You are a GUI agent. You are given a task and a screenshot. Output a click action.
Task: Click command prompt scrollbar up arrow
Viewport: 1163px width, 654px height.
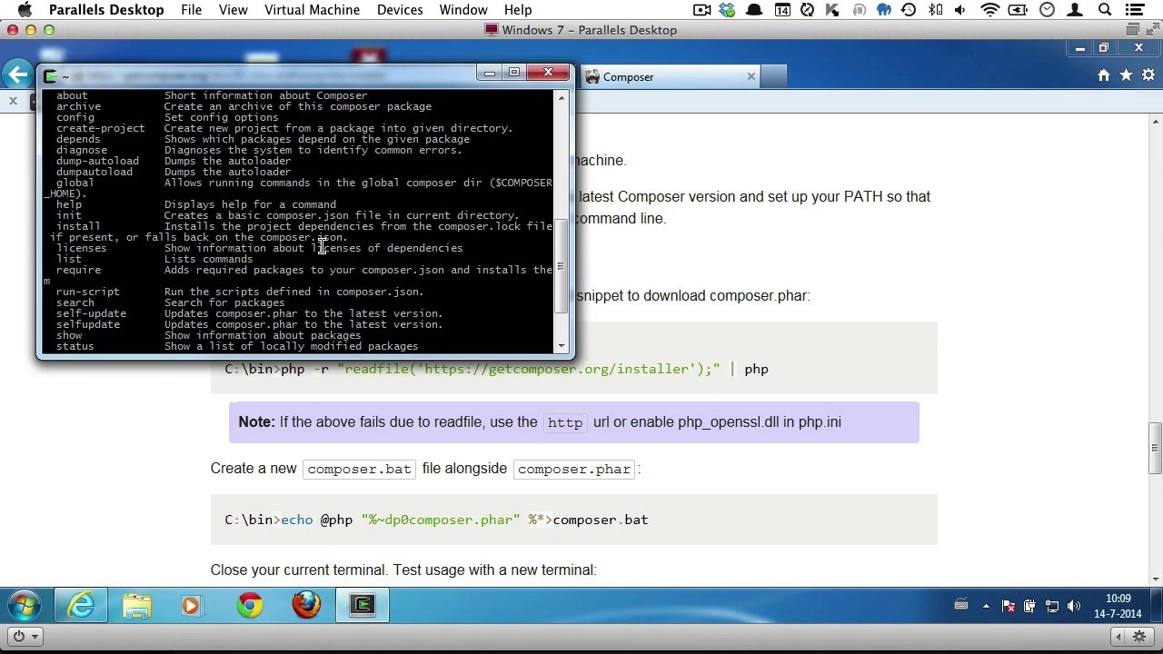(561, 97)
